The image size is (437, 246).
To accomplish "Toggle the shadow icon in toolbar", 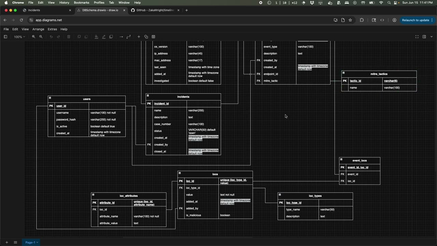I will (x=111, y=37).
